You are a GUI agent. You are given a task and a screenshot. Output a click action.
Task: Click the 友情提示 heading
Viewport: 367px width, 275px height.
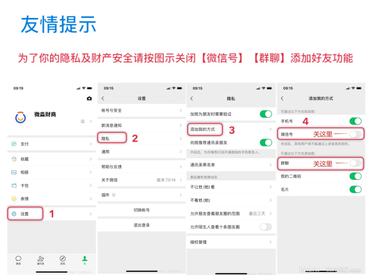[59, 25]
